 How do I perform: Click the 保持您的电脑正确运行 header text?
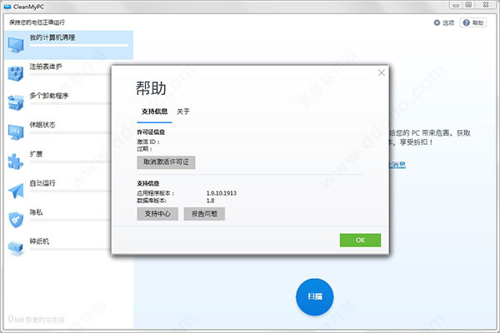click(x=37, y=22)
